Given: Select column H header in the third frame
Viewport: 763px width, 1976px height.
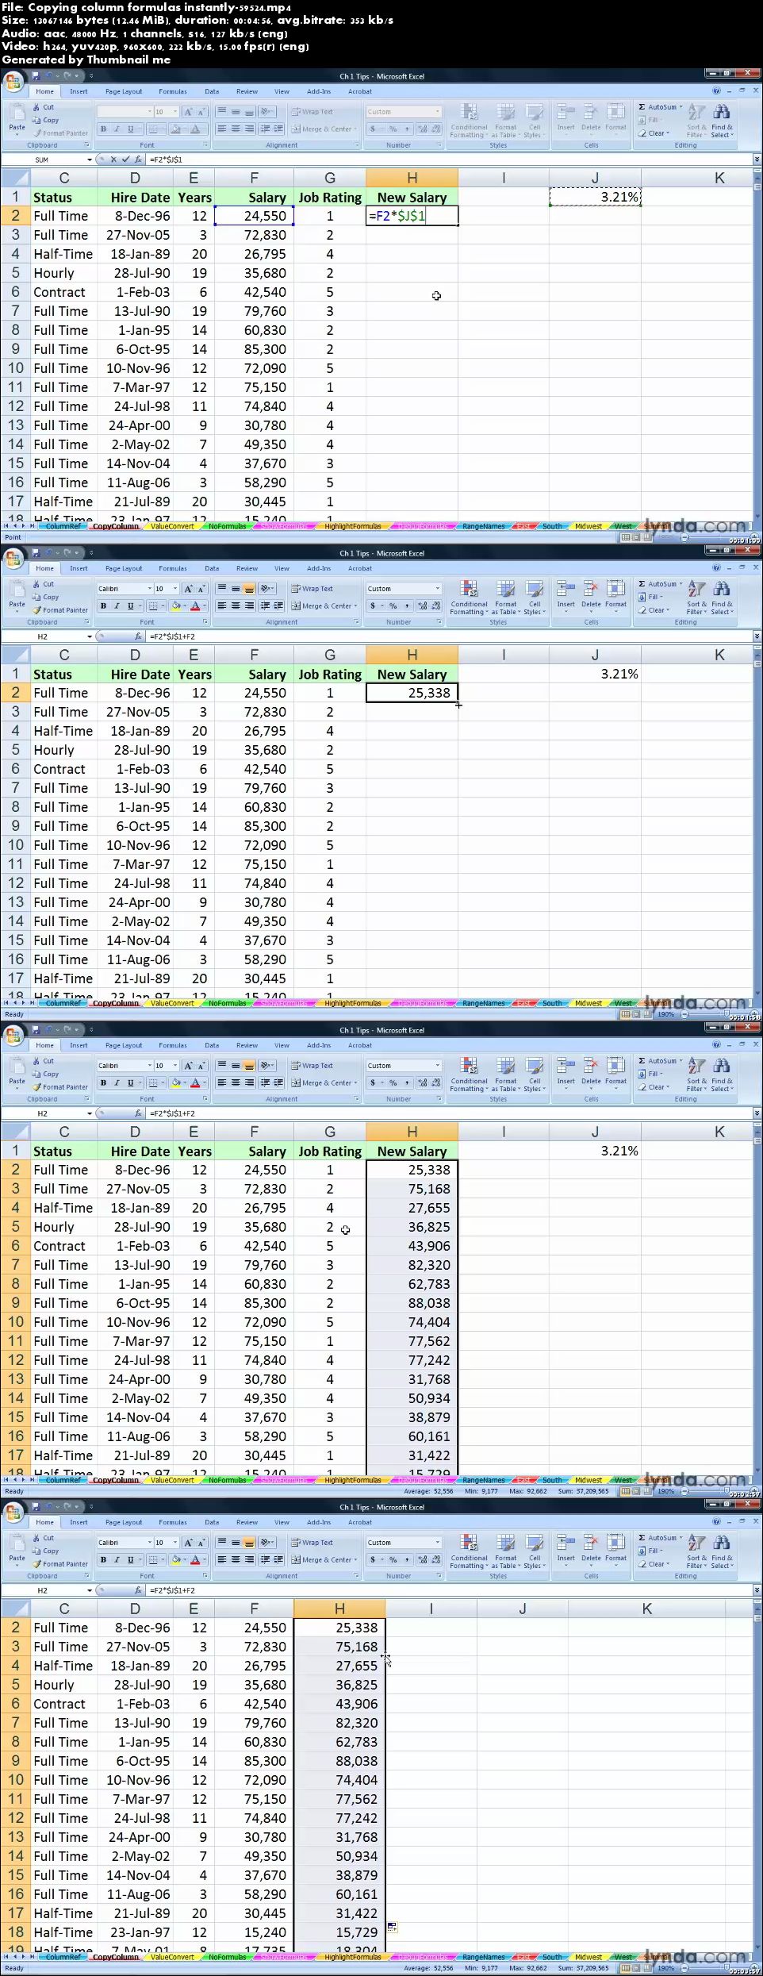Looking at the screenshot, I should coord(412,1132).
